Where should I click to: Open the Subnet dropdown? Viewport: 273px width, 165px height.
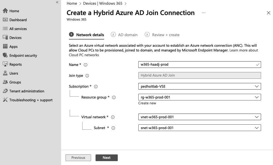[x=199, y=128]
